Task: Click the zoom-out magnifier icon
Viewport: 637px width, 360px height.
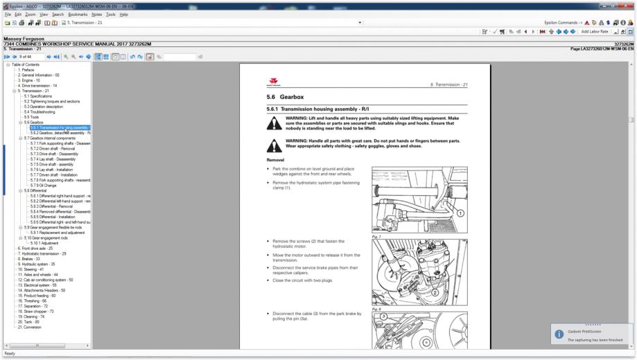Action: click(x=73, y=57)
